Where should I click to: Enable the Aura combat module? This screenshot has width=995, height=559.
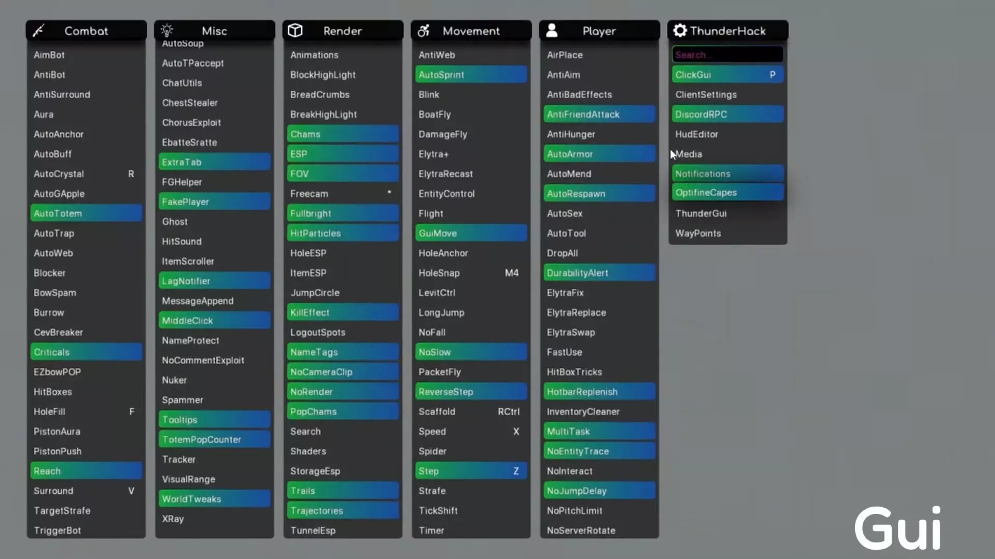[86, 114]
